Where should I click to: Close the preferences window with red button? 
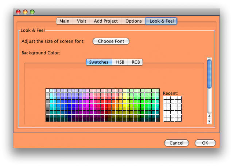18,12
